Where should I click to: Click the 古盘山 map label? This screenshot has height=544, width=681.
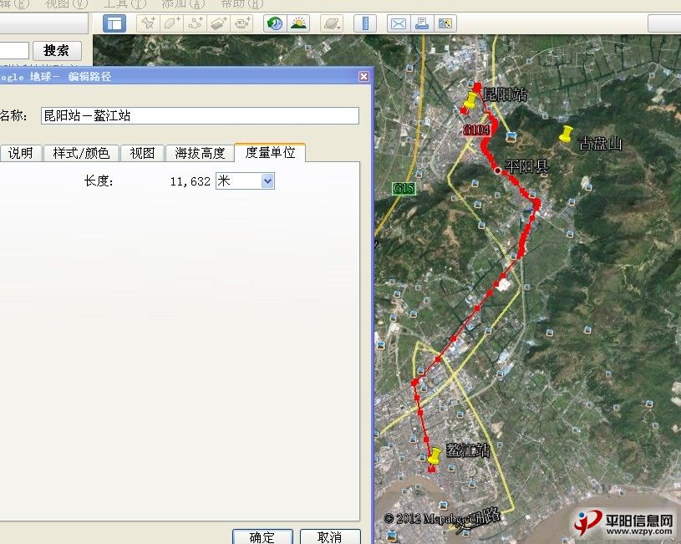tap(601, 144)
